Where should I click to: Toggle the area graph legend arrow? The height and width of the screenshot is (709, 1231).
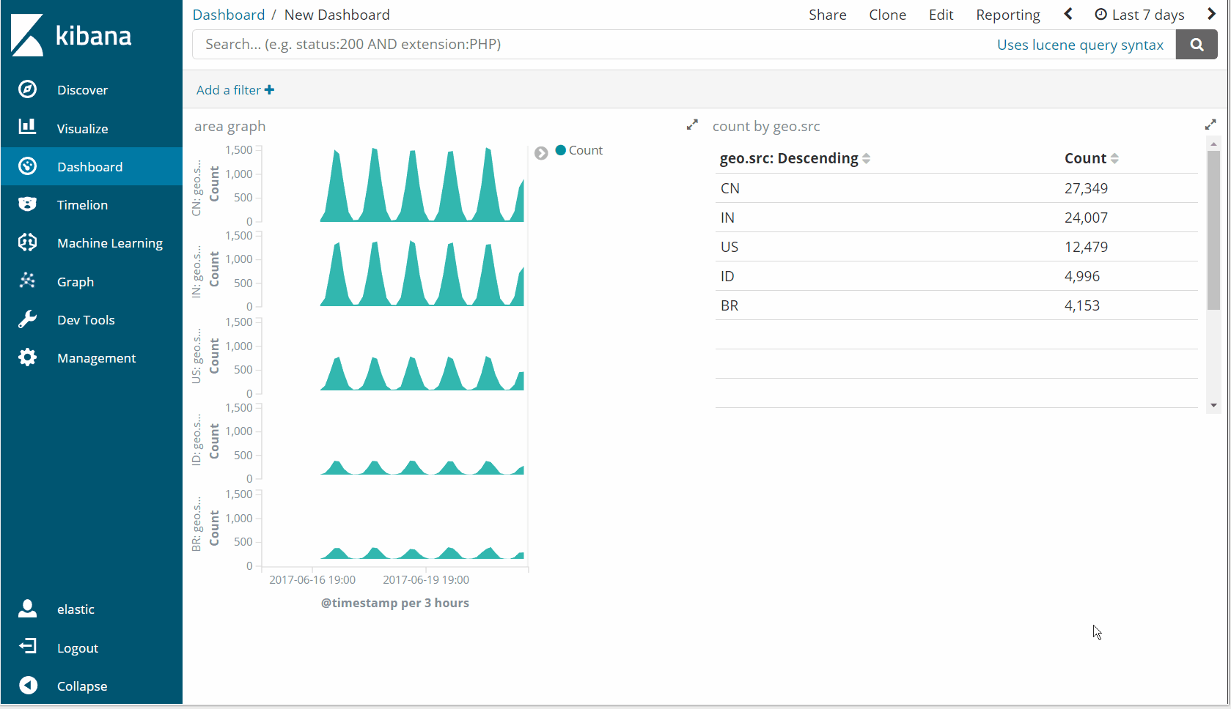click(x=541, y=153)
